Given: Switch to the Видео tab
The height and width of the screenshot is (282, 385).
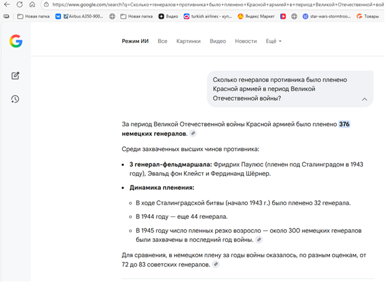Looking at the screenshot, I should [218, 41].
